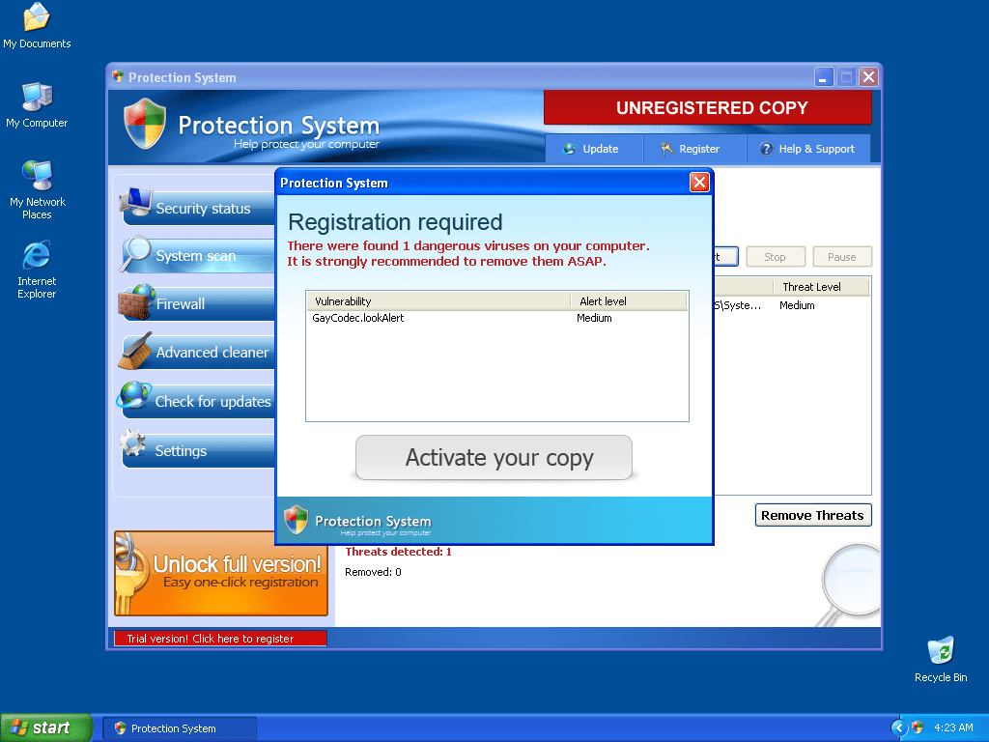Open the Recycle Bin icon

[940, 652]
